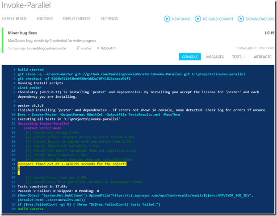277x216 pixels.
Task: Open commit hash 9266b411 link
Action: 108,48
